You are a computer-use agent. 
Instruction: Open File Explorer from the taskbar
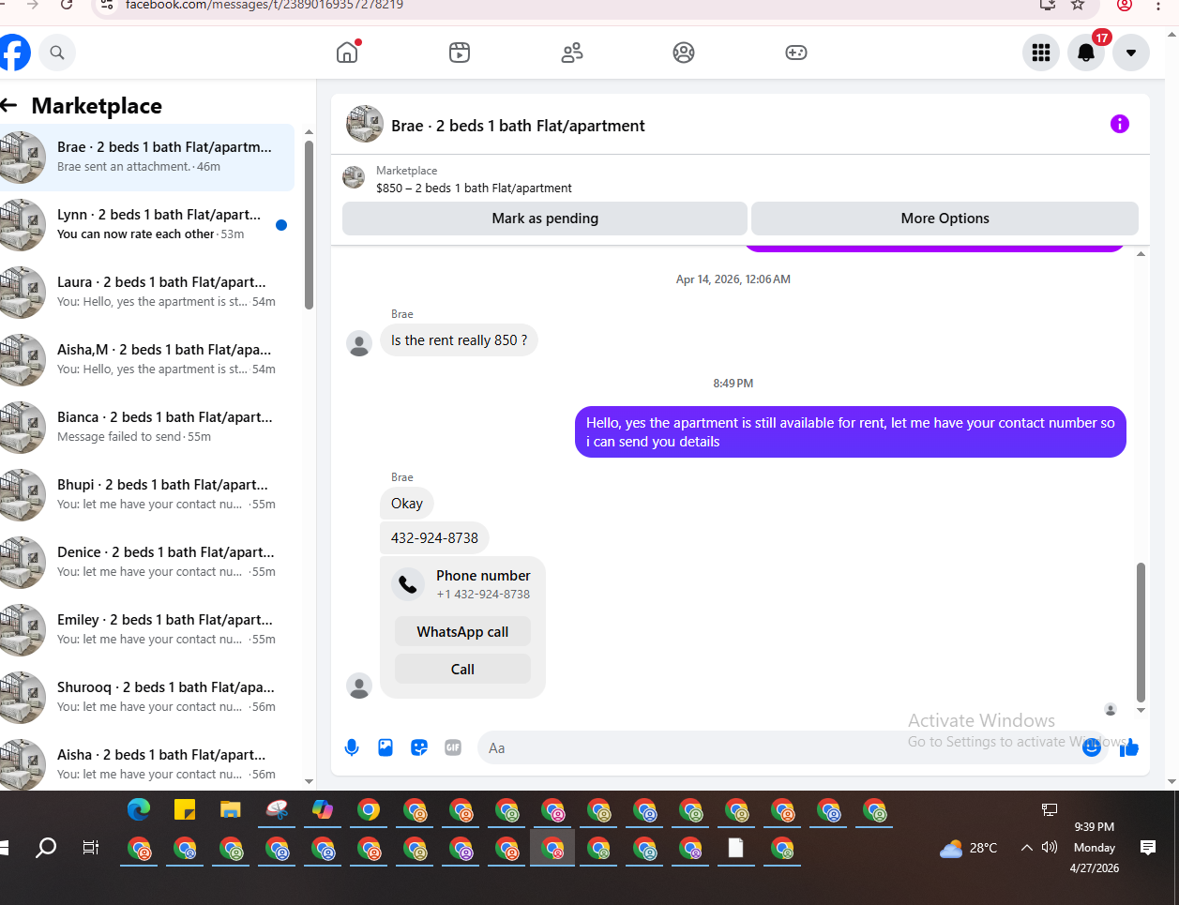click(x=231, y=809)
